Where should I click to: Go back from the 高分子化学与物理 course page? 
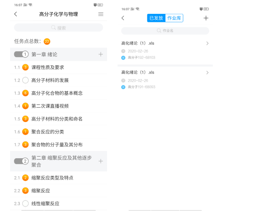(16, 14)
